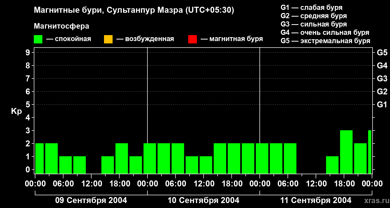
Task: Click the right-axis 'G3' level label
Action: (x=382, y=79)
